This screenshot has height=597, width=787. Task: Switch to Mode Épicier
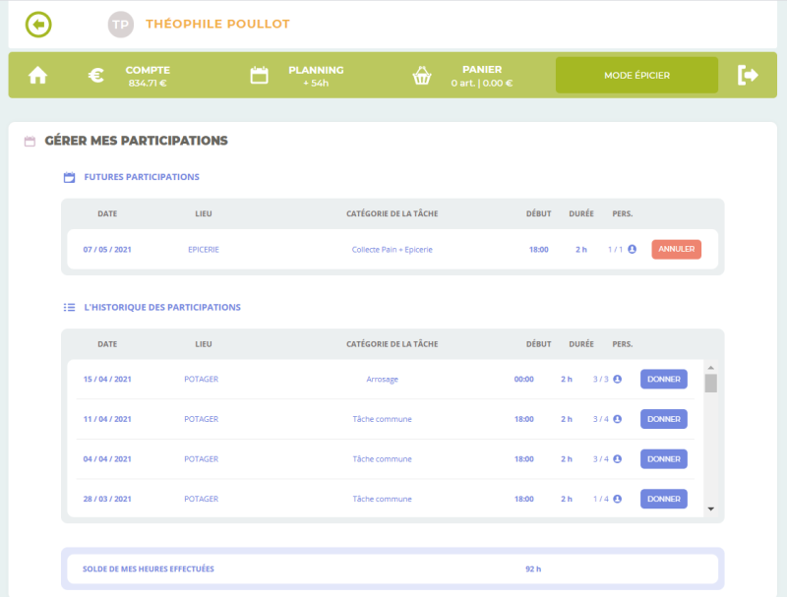click(636, 76)
